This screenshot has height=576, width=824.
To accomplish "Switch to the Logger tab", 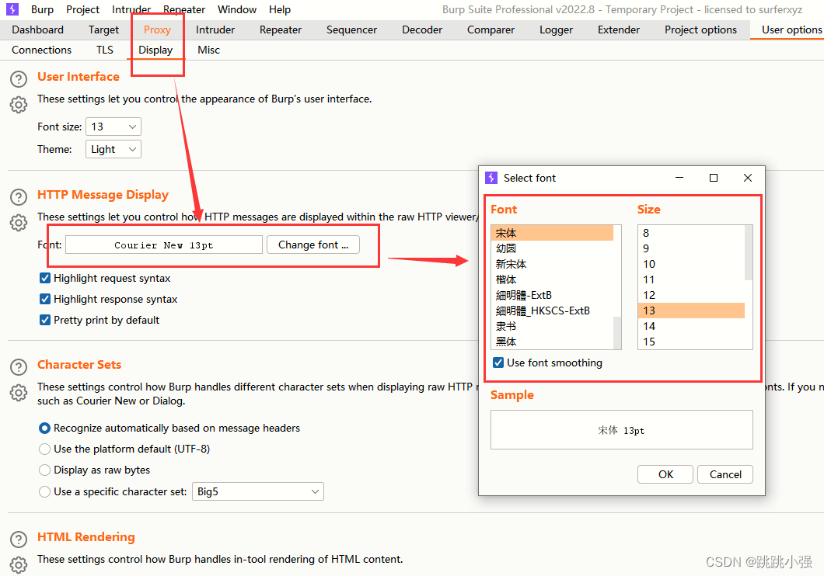I will [556, 30].
